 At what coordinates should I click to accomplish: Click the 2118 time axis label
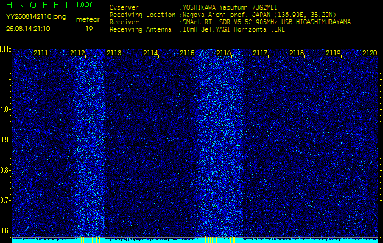click(x=297, y=53)
